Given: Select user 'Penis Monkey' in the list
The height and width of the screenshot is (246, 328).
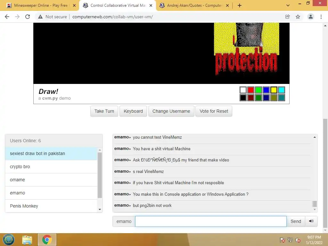Looking at the screenshot, I should click(51, 206).
